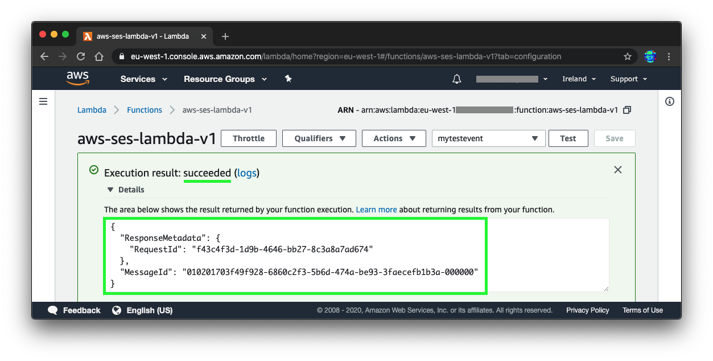The width and height of the screenshot is (713, 361).
Task: Navigate back with the browser back arrow
Action: tap(44, 56)
